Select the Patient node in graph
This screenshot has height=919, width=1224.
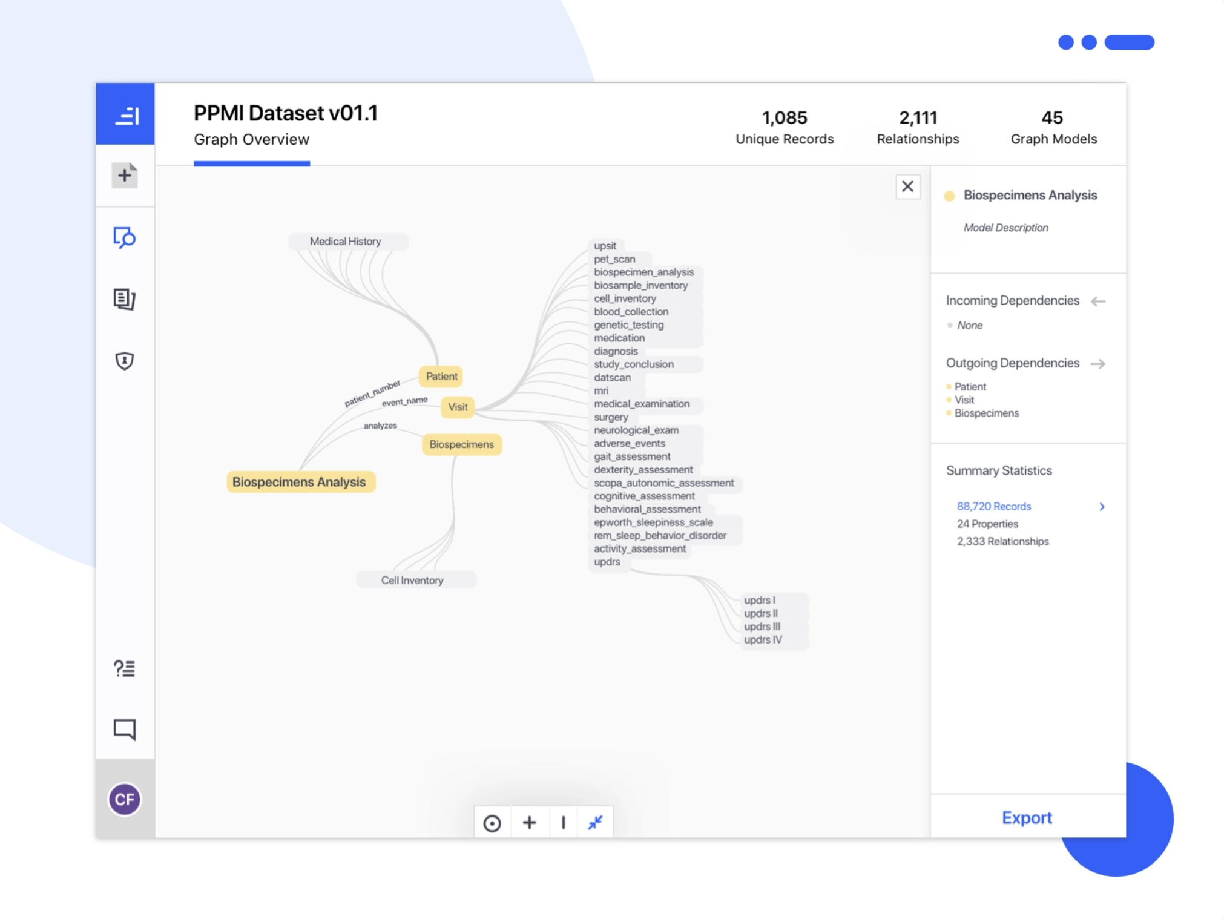coord(441,376)
